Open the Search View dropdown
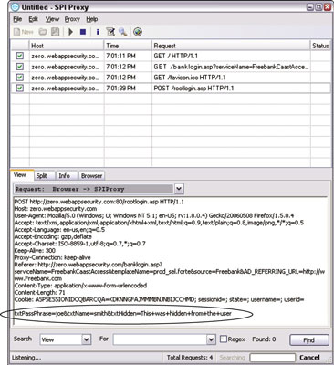The image size is (334, 365). [x=87, y=339]
